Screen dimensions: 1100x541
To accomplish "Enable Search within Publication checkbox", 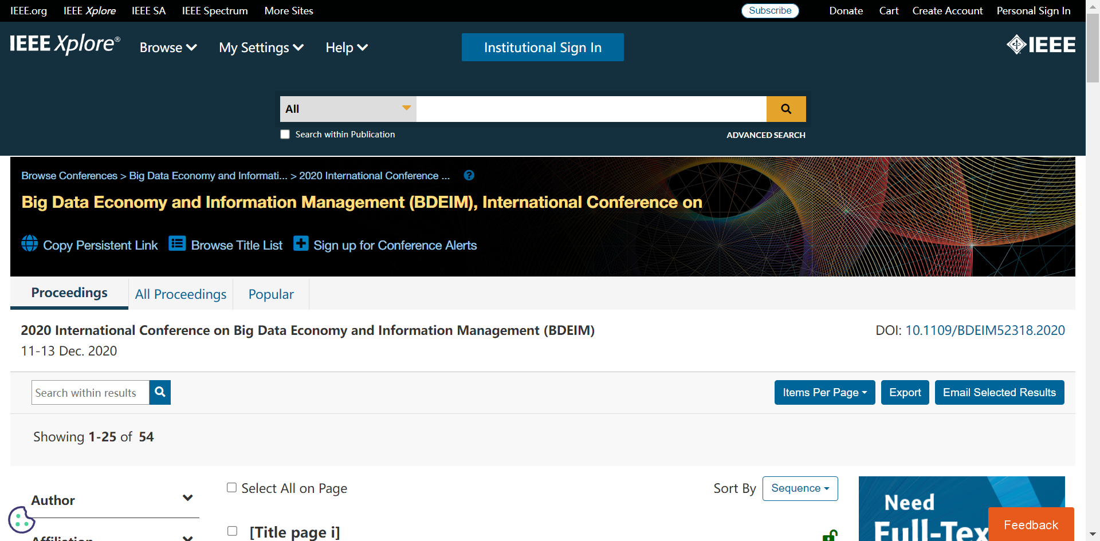I will coord(285,135).
